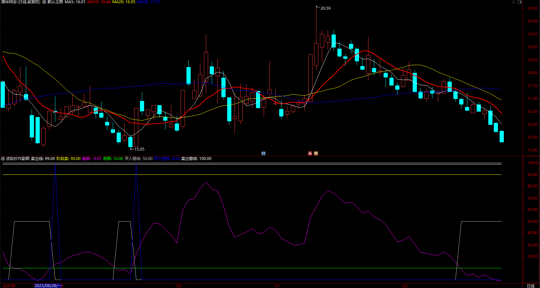Click the MA10: 16.44 label
Screen dimensions: 540x288
[99, 2]
